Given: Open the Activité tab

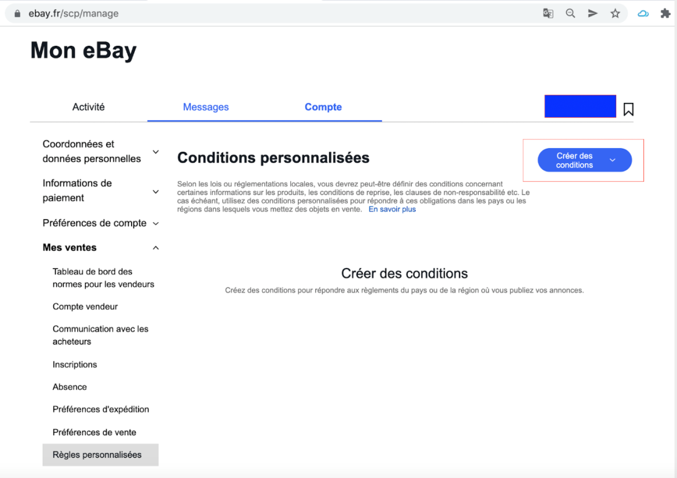Looking at the screenshot, I should pos(88,107).
